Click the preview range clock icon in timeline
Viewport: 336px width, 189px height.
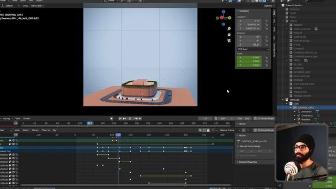[216, 119]
